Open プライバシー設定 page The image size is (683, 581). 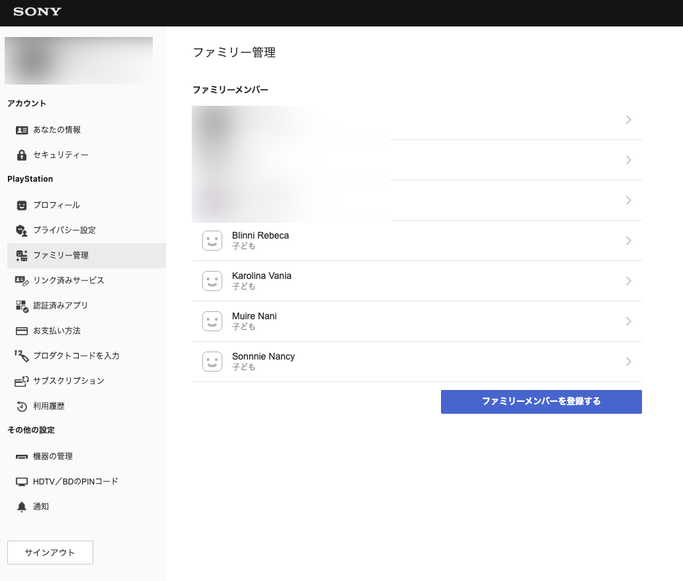86,231
